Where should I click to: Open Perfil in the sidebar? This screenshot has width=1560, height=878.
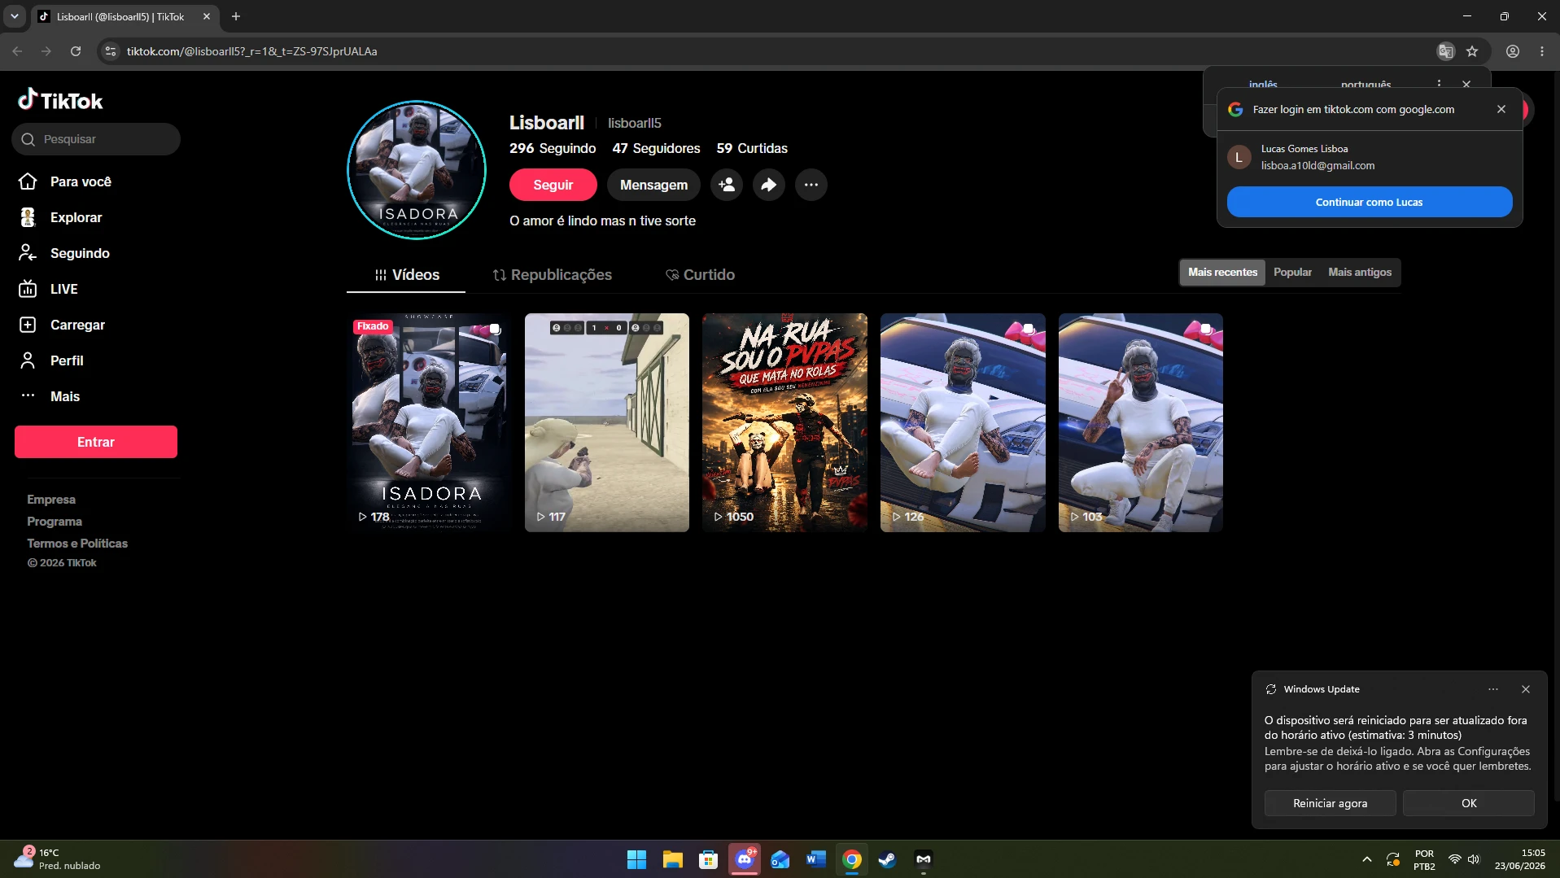(x=51, y=360)
